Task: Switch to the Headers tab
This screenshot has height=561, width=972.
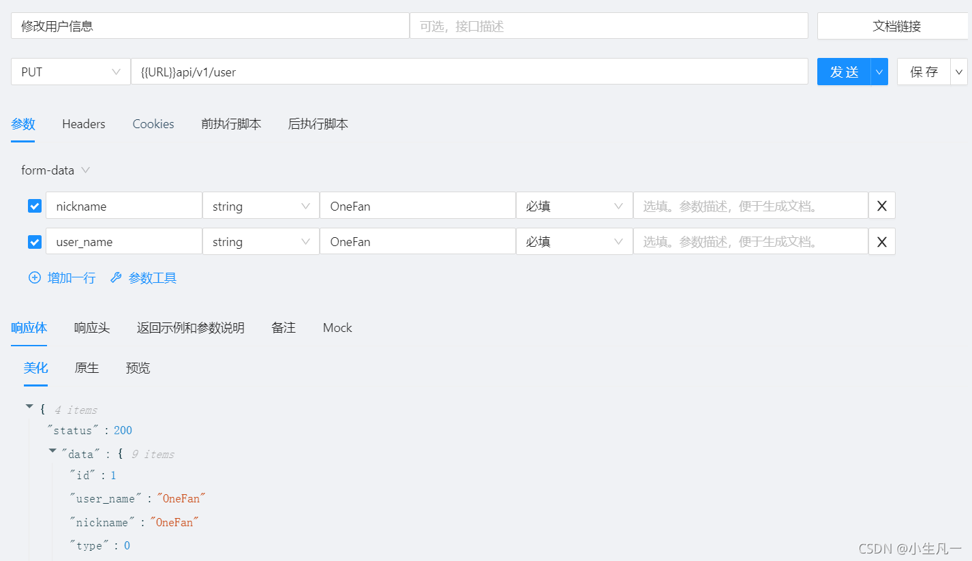Action: pos(84,124)
